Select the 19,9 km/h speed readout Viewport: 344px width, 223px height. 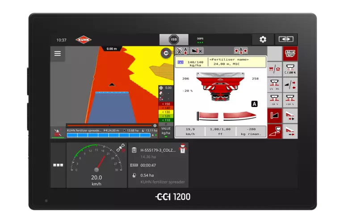point(190,132)
